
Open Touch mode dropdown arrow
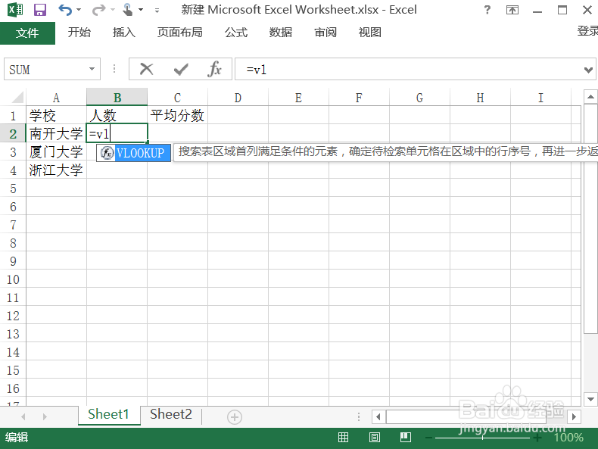pyautogui.click(x=141, y=10)
